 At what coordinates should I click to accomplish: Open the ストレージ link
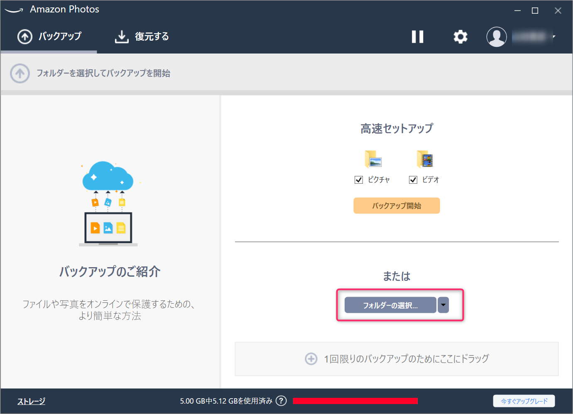[x=31, y=401]
